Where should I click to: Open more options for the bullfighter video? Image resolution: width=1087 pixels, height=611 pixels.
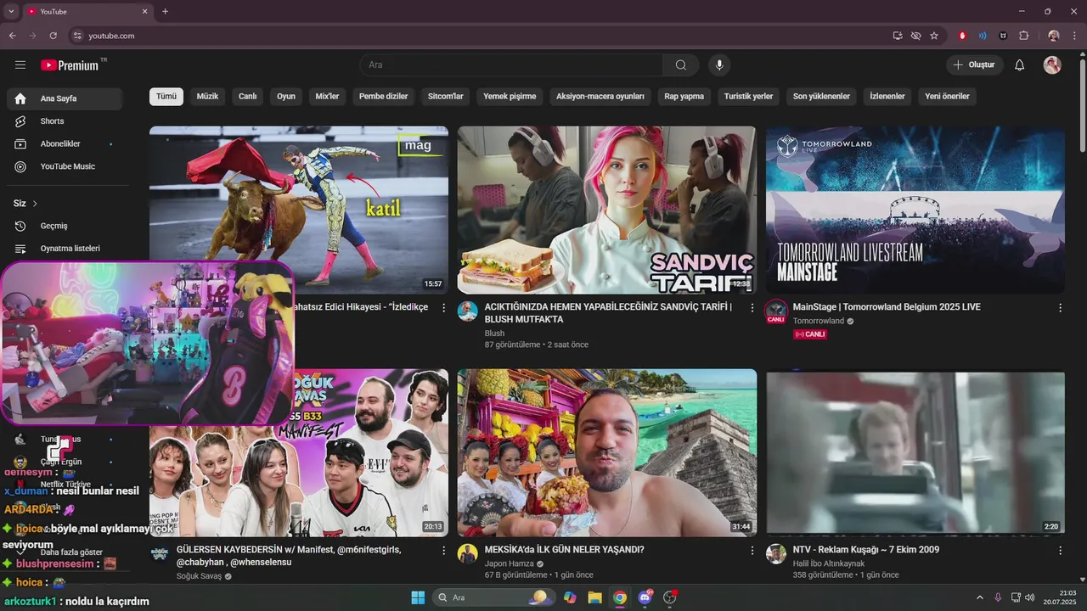pos(443,308)
